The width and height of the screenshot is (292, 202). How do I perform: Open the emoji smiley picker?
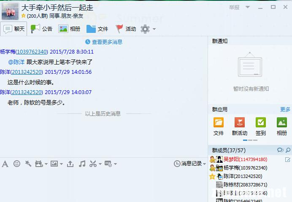(17, 164)
